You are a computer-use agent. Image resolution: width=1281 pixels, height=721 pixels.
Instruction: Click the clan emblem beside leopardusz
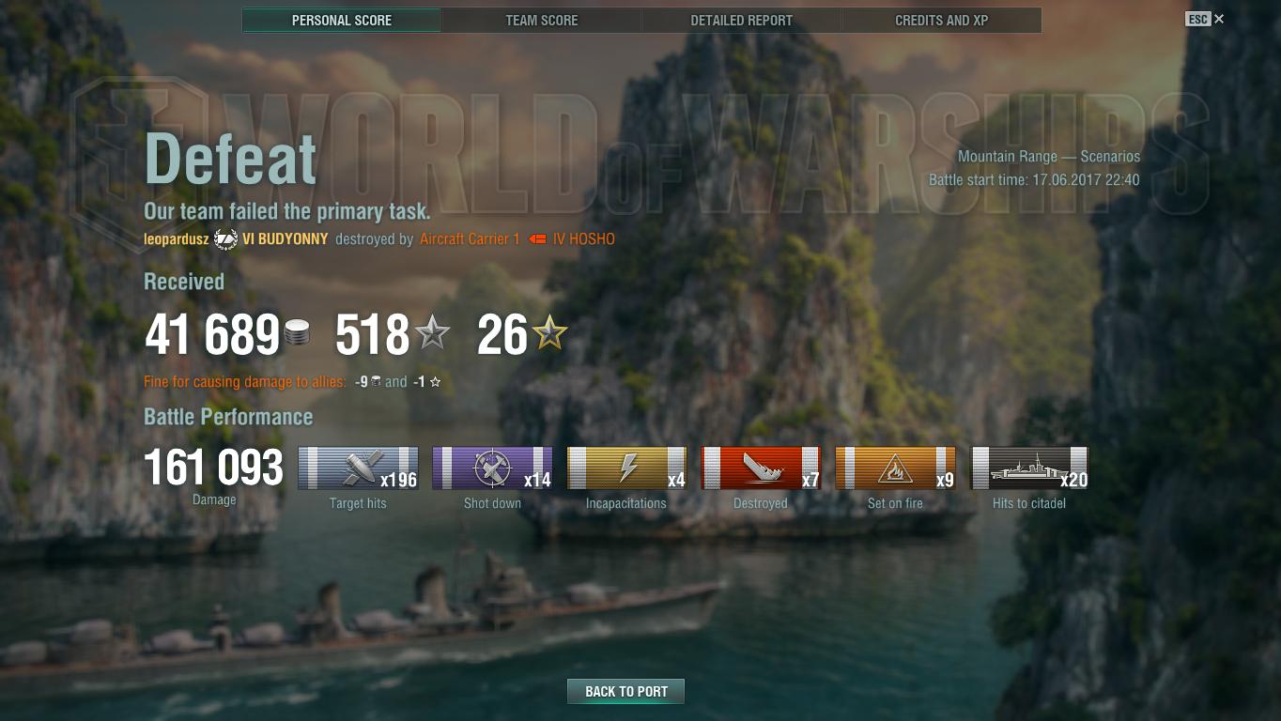tap(225, 238)
